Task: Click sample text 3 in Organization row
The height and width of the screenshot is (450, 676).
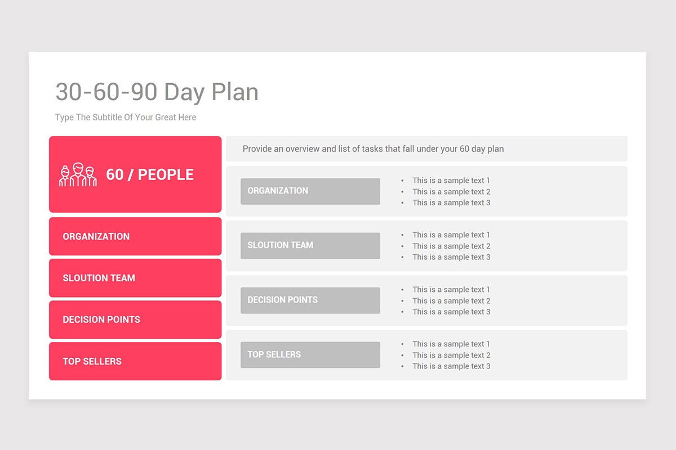Action: 451,202
